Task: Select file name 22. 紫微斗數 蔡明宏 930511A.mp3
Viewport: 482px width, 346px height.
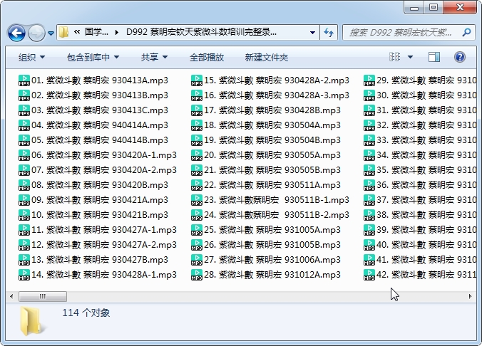Action: (x=272, y=185)
